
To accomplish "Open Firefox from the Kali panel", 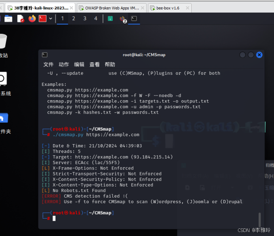I will click(32, 19).
